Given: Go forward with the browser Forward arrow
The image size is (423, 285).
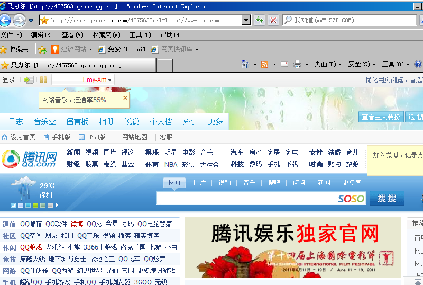Looking at the screenshot, I should tap(19, 20).
